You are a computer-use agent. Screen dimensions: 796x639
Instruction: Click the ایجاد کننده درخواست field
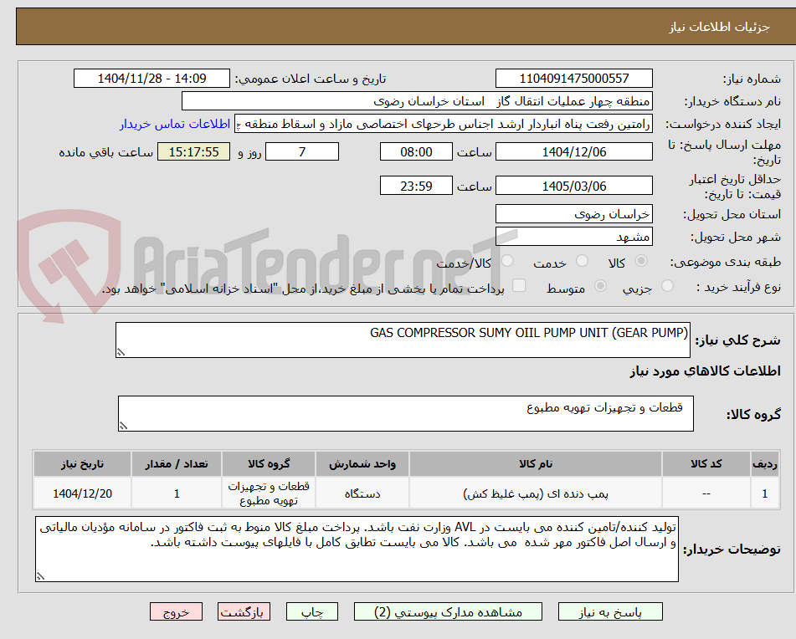pyautogui.click(x=443, y=125)
